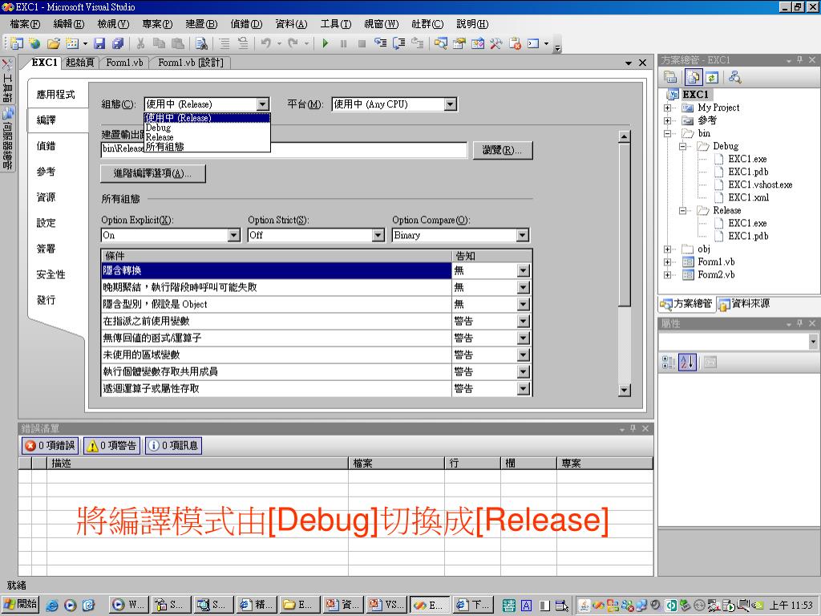Open the 建置(B) menu

(x=201, y=24)
